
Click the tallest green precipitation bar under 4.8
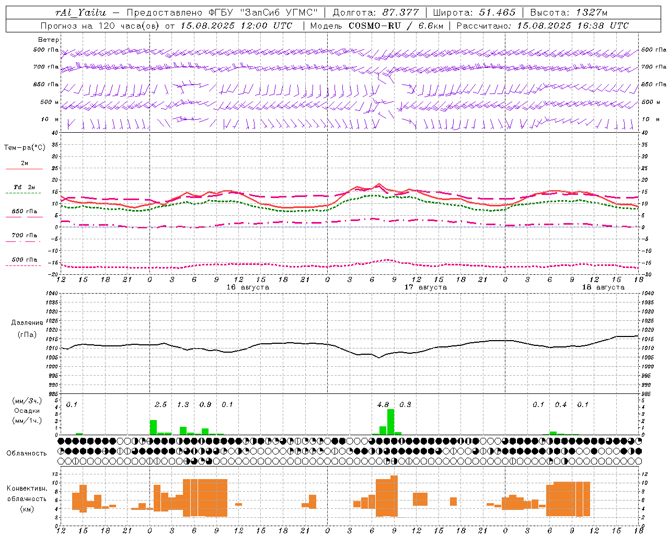point(390,422)
